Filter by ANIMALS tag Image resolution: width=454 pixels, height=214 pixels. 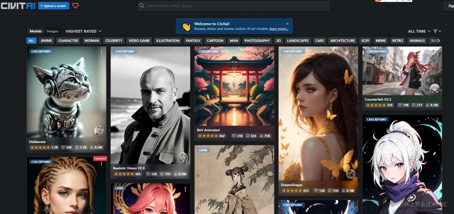[x=417, y=41]
